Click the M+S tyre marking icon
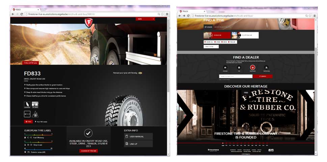Viewport: 327px width, 162px height. point(27,114)
